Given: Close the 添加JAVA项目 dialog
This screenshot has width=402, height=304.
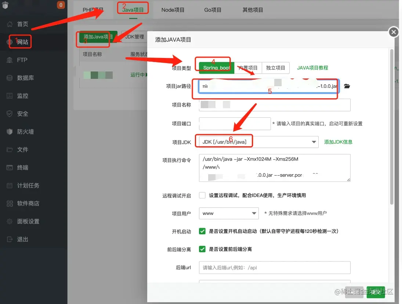Looking at the screenshot, I should pyautogui.click(x=394, y=32).
